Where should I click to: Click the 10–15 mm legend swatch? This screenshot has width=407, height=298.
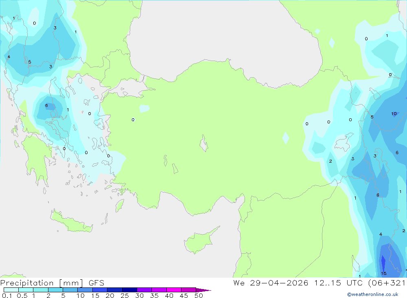(x=85, y=290)
